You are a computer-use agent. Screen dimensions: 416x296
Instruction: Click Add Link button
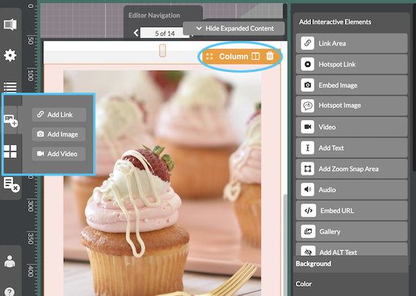59,115
